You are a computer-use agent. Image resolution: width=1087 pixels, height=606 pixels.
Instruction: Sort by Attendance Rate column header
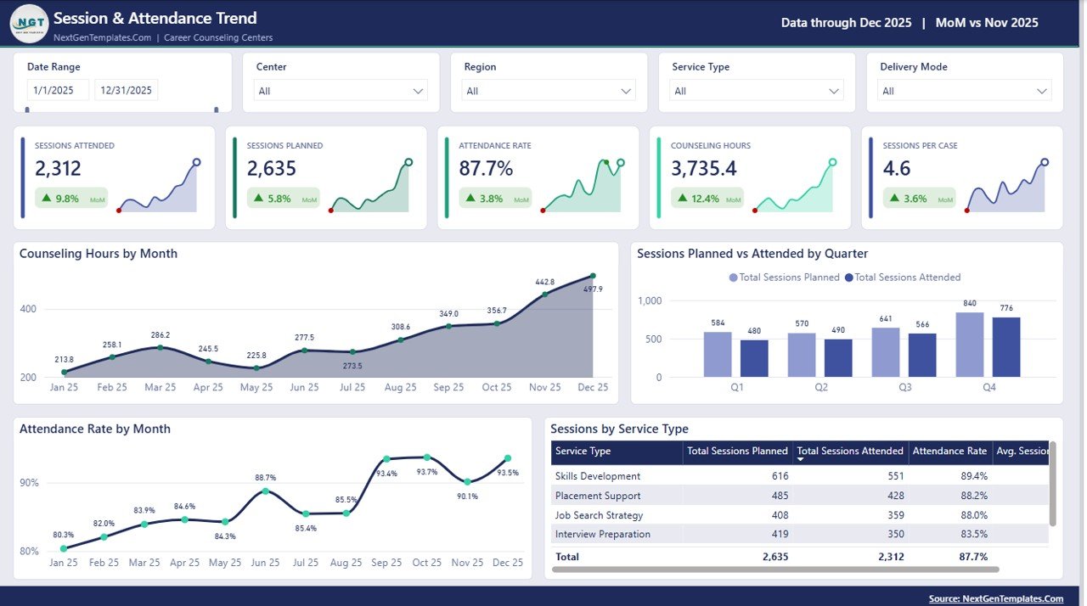[949, 452]
